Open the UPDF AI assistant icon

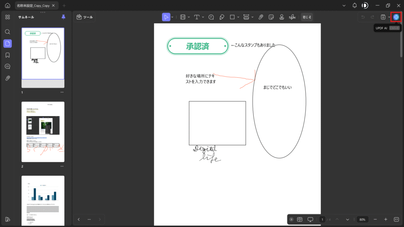pos(396,17)
